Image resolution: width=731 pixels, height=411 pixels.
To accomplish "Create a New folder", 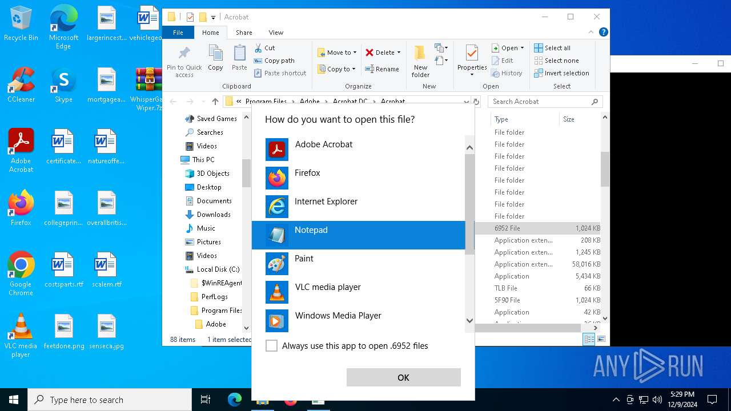I will click(x=420, y=62).
